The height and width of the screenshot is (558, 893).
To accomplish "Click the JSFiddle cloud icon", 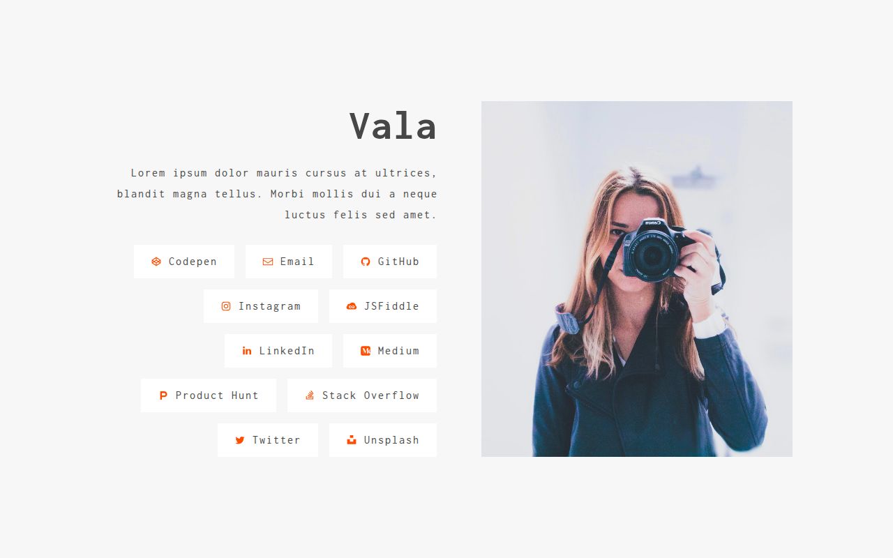I will pos(352,306).
